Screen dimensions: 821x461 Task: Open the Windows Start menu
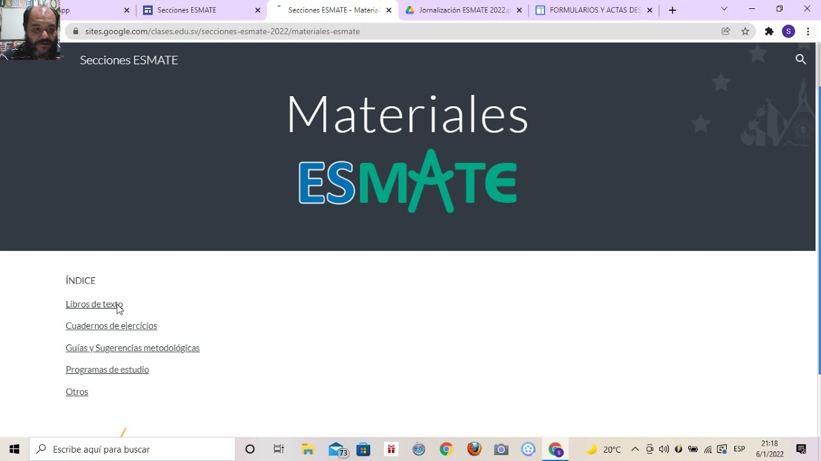(x=14, y=449)
